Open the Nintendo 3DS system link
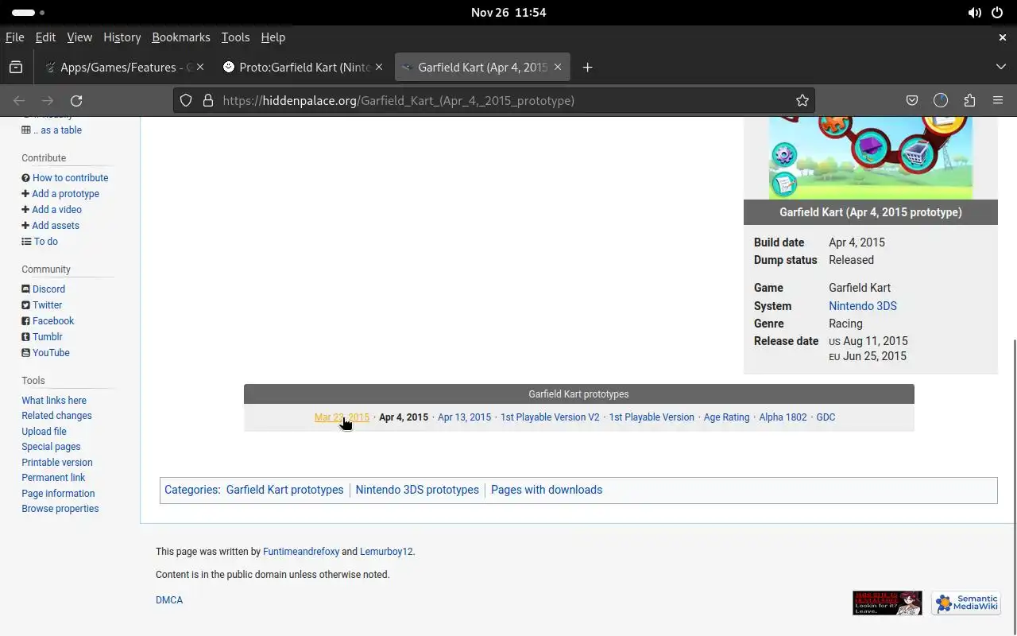The height and width of the screenshot is (636, 1017). (863, 306)
